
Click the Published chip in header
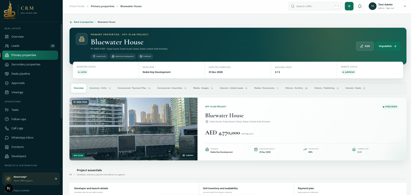[145, 56]
